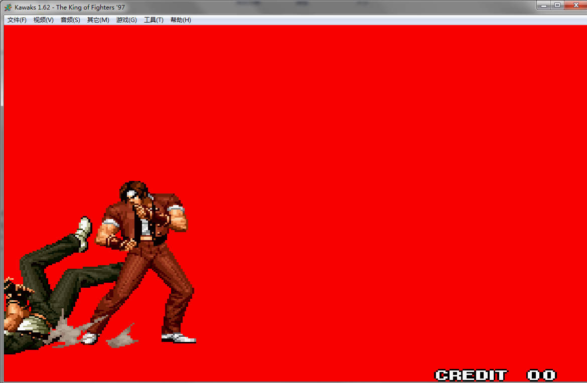Click the Kawaks app icon in title bar
Screen dimensions: 587x383
(8, 7)
